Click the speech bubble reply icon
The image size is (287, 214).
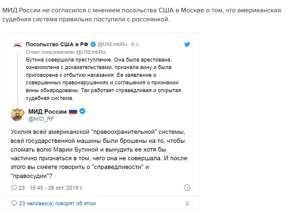tap(14, 203)
